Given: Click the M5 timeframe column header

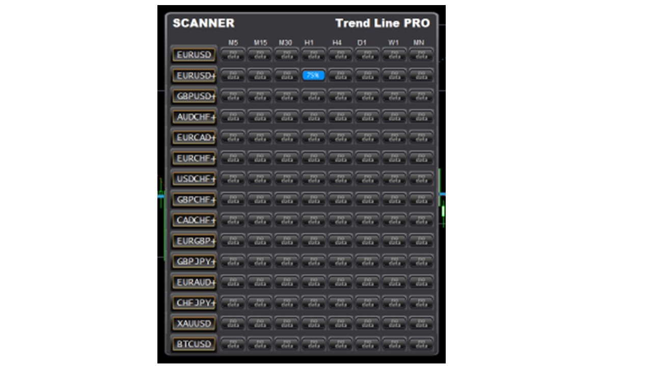Looking at the screenshot, I should 233,43.
